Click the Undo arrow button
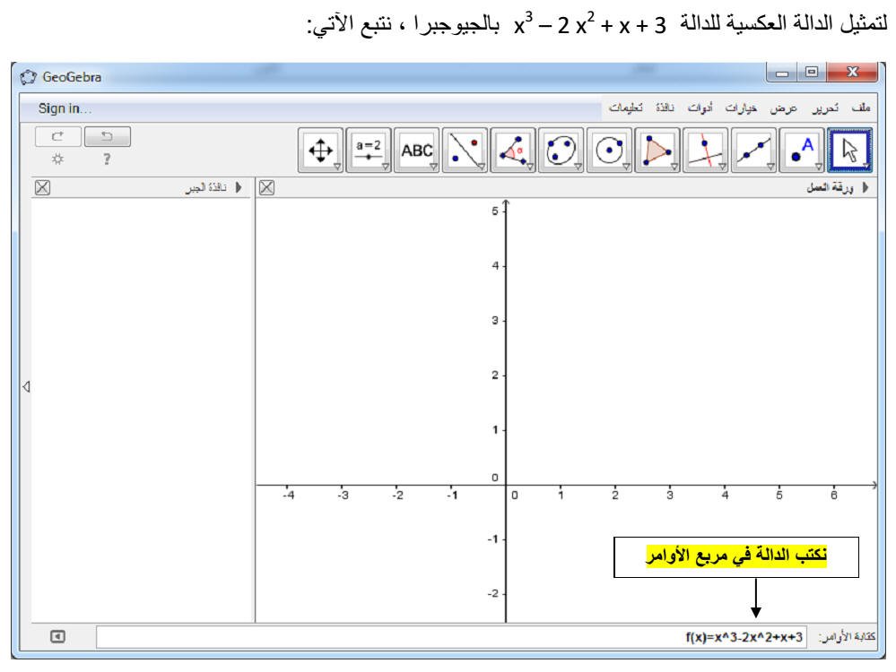 coord(108,136)
